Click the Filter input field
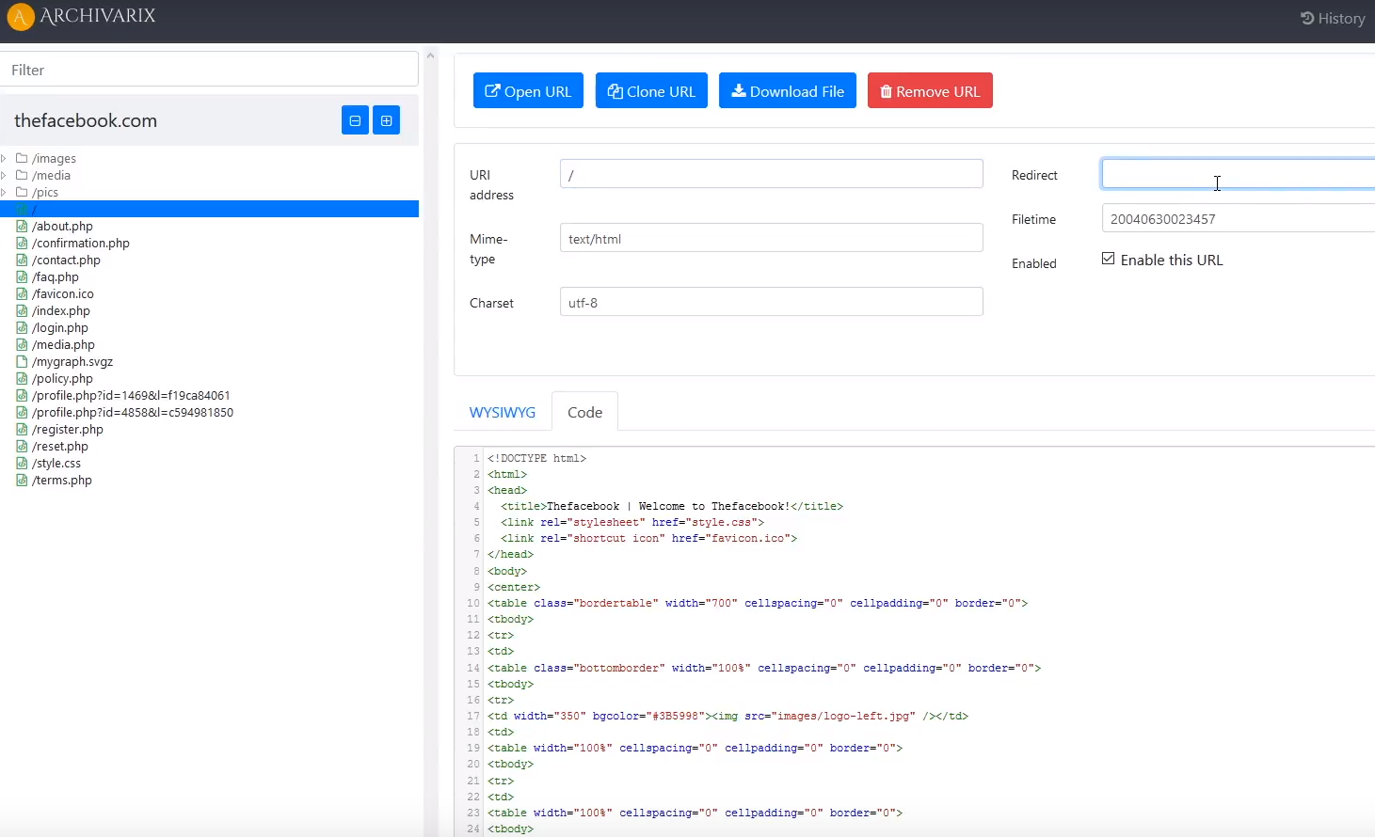This screenshot has height=837, width=1375. click(x=209, y=70)
